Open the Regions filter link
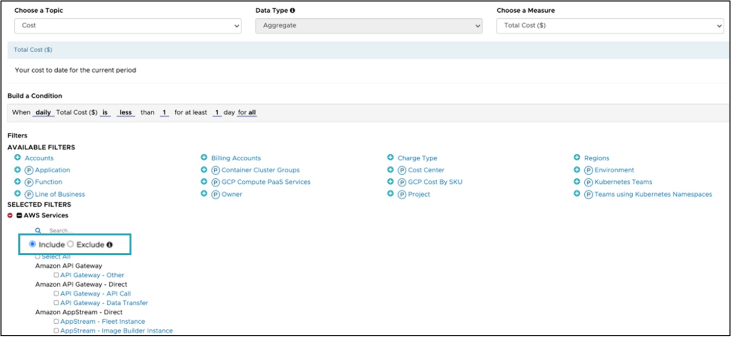 597,158
